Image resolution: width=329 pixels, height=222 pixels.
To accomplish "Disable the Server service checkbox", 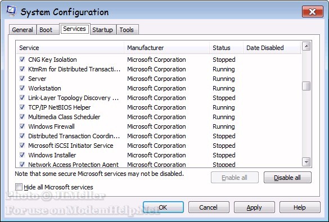I will 22,79.
